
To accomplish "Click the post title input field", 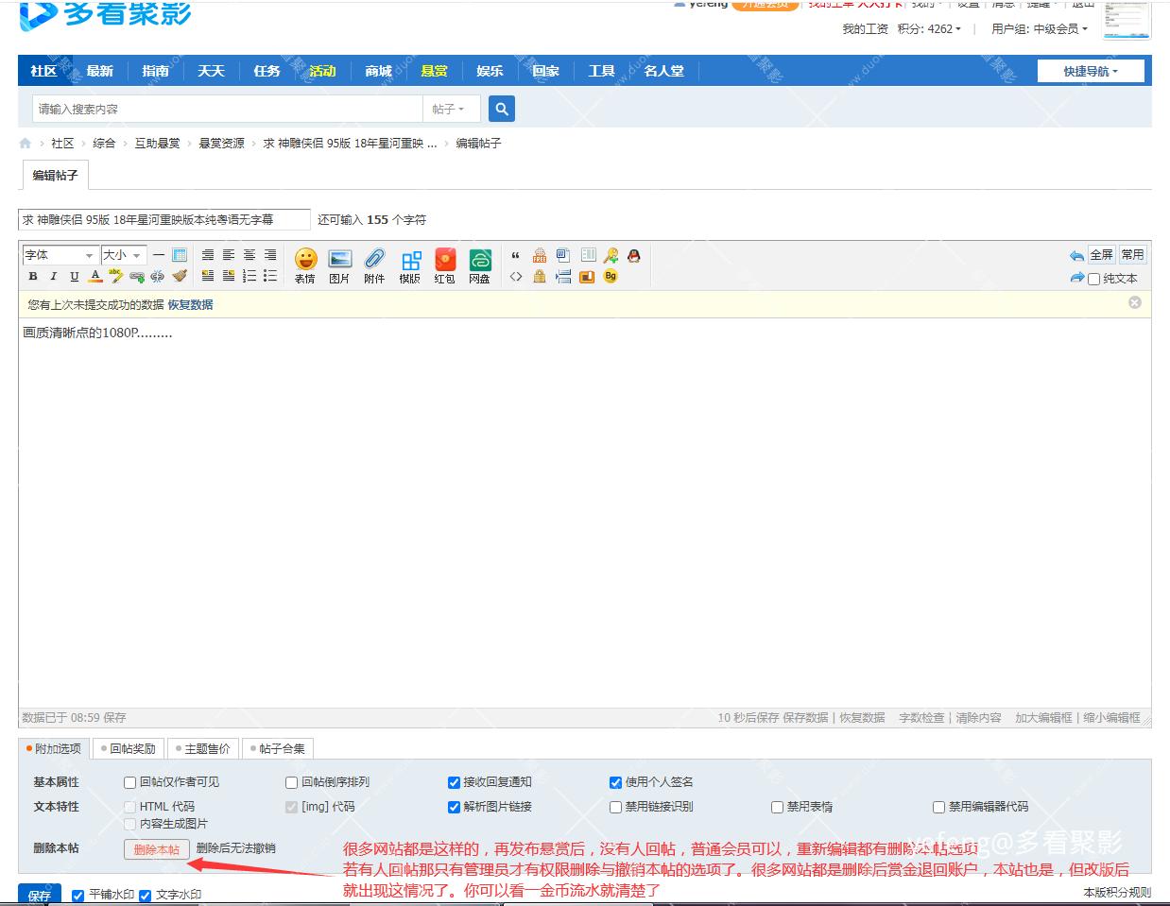I will (163, 219).
